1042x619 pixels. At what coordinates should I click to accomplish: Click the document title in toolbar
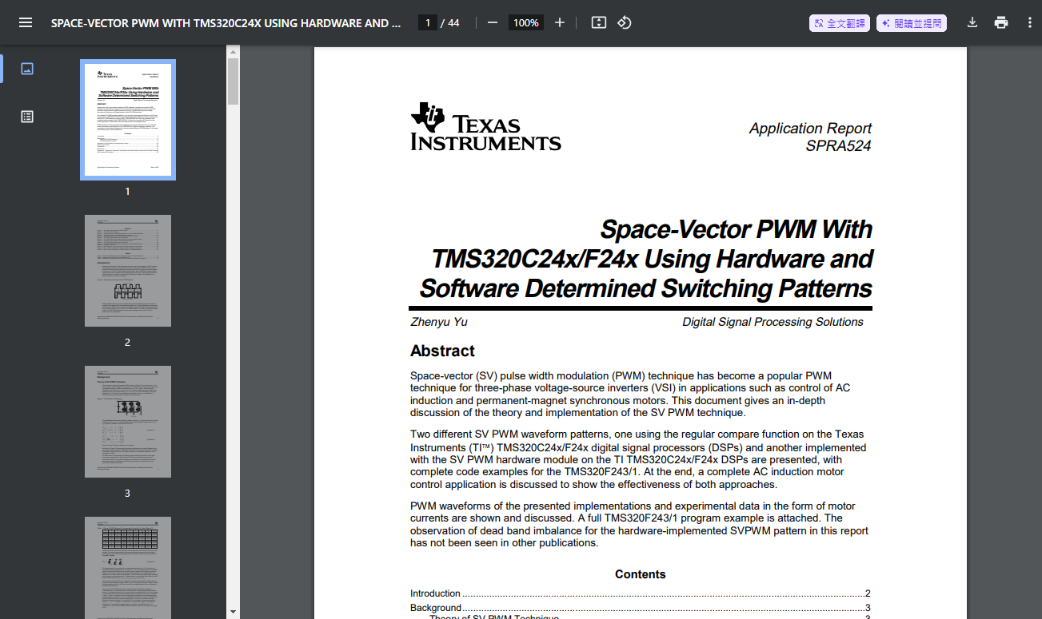pyautogui.click(x=226, y=23)
